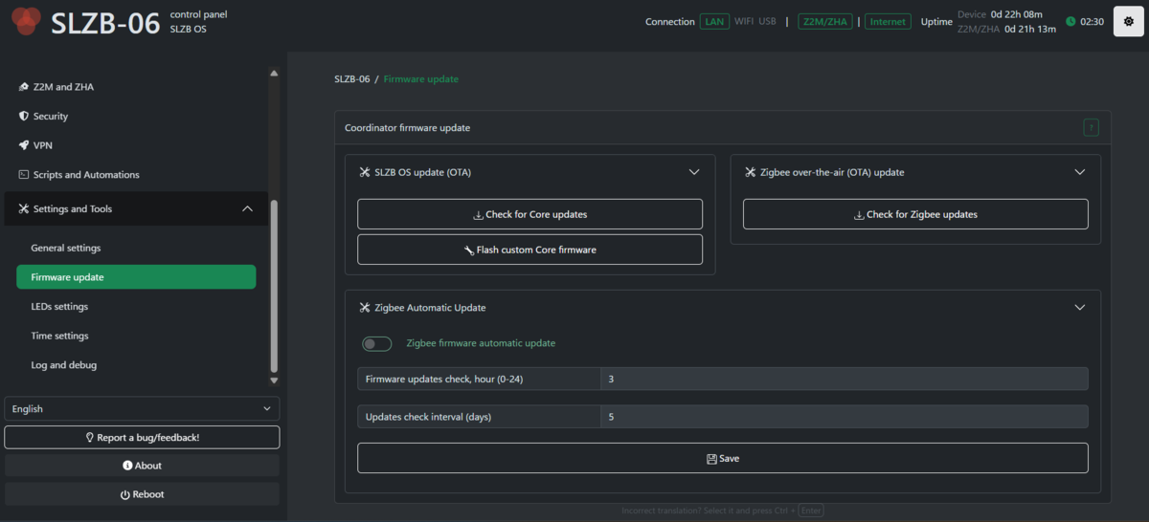The width and height of the screenshot is (1149, 522).
Task: Click the sidebar scroll down arrow
Action: tap(275, 381)
